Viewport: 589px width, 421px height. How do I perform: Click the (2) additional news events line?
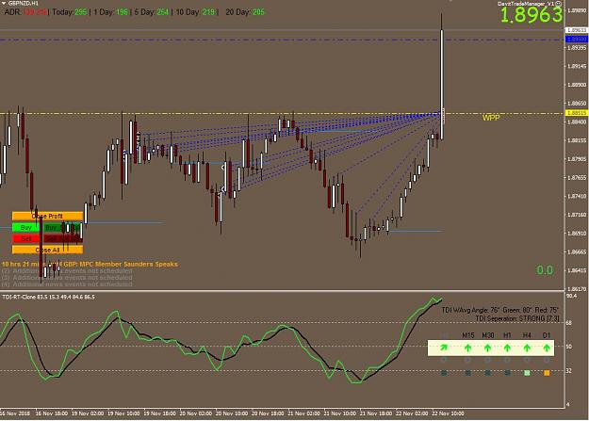click(67, 270)
